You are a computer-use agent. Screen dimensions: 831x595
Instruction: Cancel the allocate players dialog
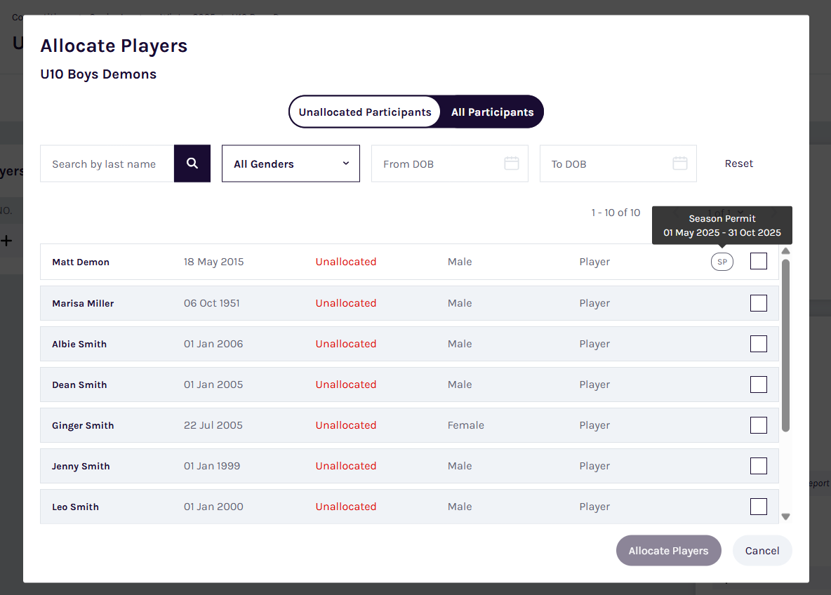pyautogui.click(x=762, y=551)
